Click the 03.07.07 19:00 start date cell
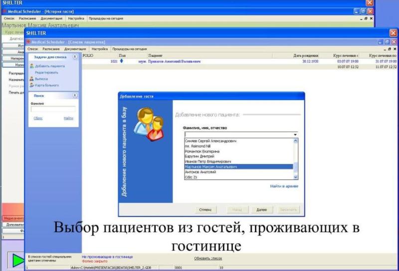Screen dimensions: 399x271 (348, 61)
